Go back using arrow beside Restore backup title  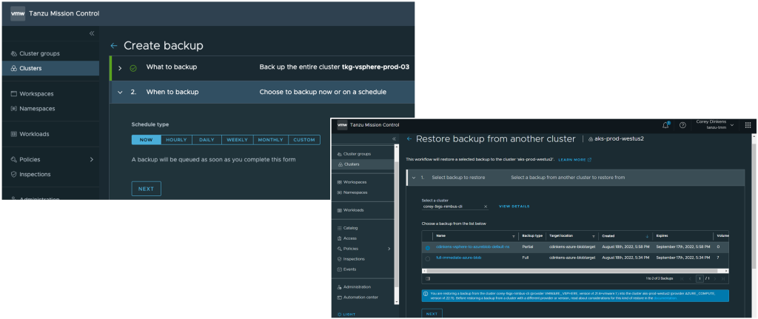tap(409, 139)
